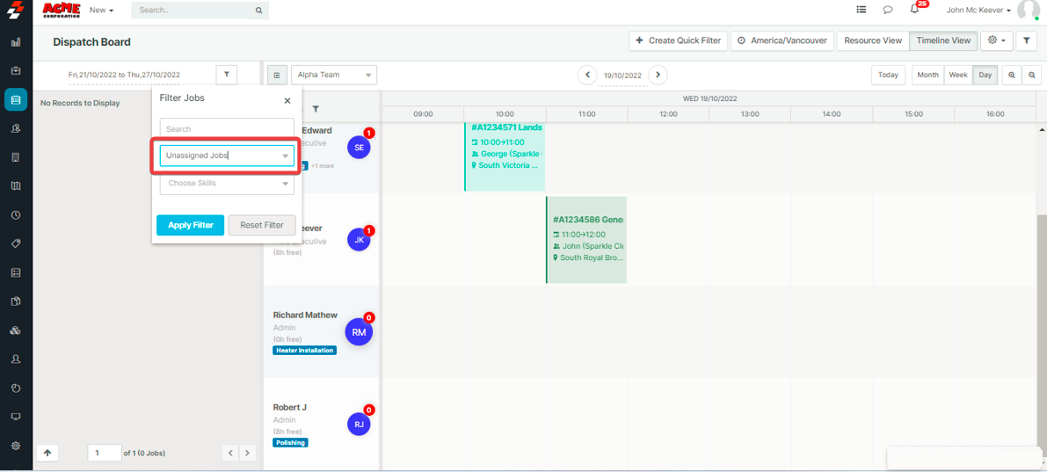The height and width of the screenshot is (472, 1047).
Task: Click Create Quick Filter button
Action: coord(678,40)
